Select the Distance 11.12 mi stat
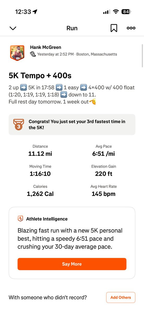Image resolution: width=144 pixels, height=313 pixels. [x=40, y=151]
